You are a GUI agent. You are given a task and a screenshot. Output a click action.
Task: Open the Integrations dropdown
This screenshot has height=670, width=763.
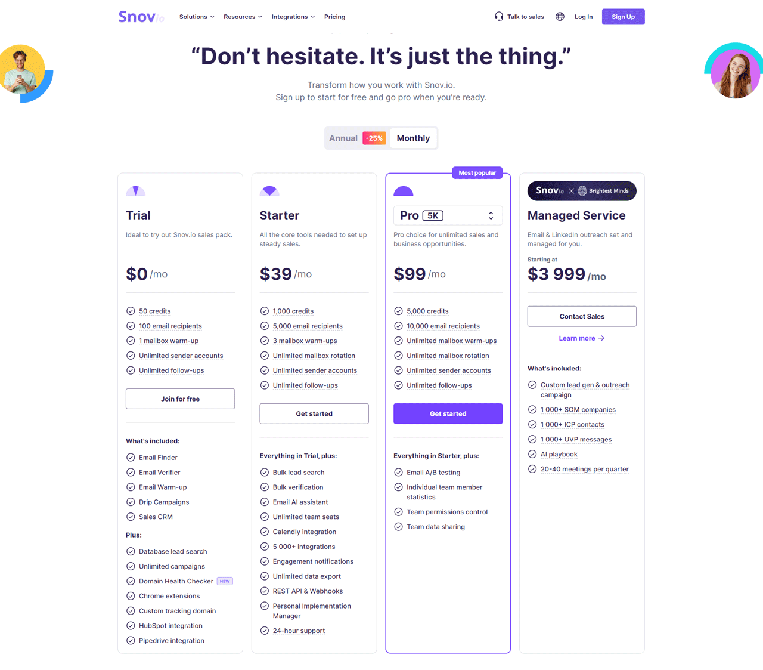[x=293, y=17]
